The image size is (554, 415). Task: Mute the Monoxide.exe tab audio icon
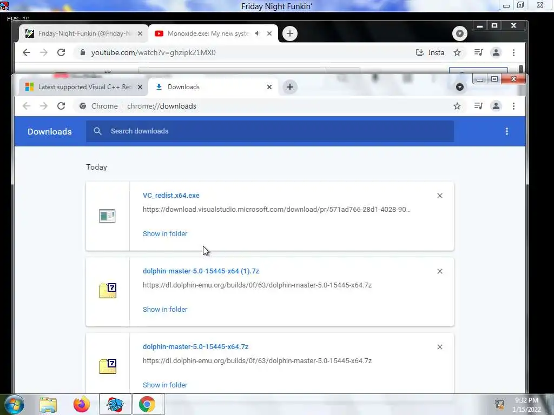pyautogui.click(x=258, y=34)
